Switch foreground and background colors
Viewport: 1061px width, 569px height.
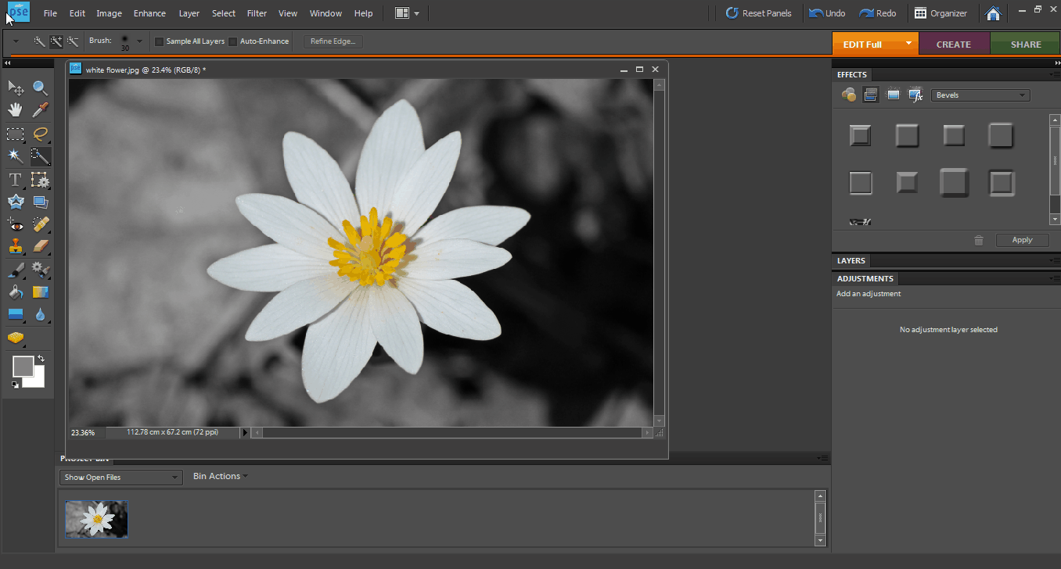[41, 359]
